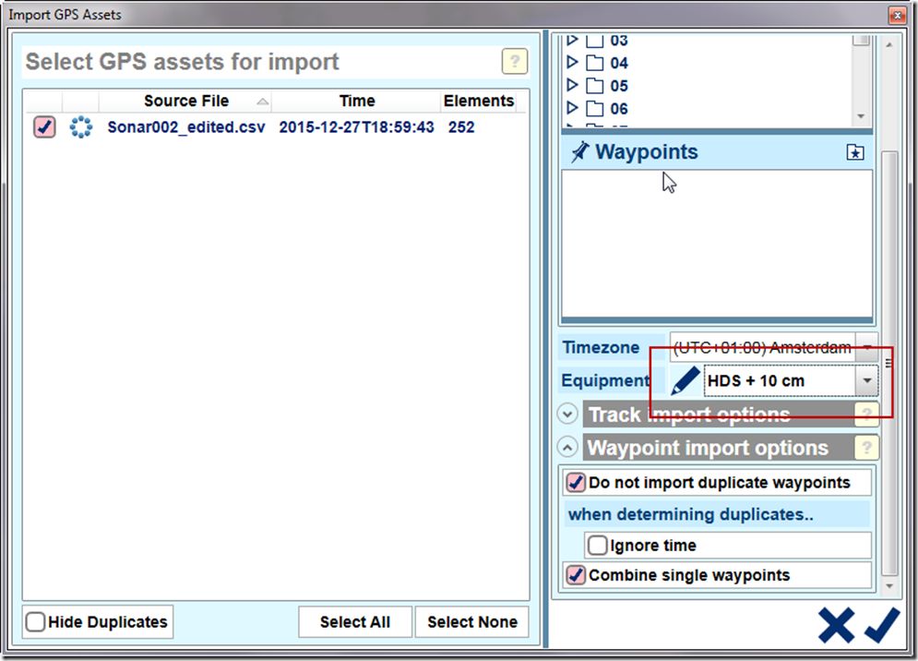
Task: Click the help icon for Waypoint import options
Action: click(x=866, y=448)
